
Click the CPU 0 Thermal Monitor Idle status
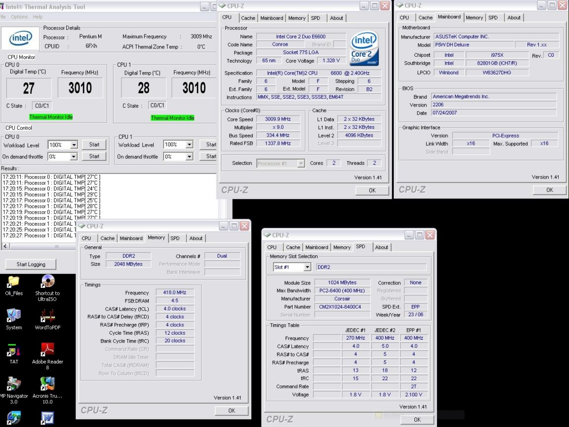coord(51,117)
